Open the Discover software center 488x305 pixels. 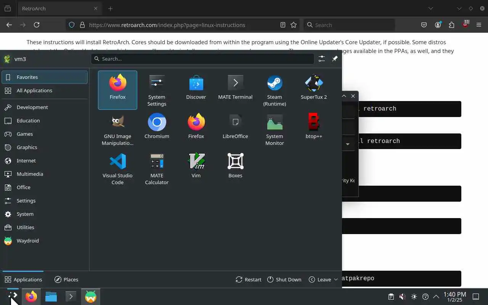pyautogui.click(x=196, y=90)
